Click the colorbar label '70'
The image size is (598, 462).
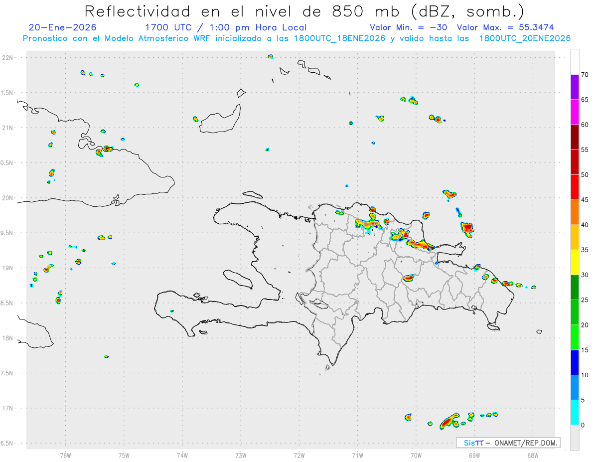tap(585, 75)
